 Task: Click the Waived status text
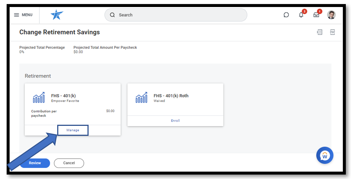point(159,101)
